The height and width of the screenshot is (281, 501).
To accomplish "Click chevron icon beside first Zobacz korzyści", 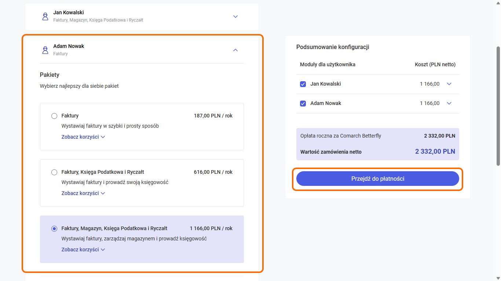I will click(x=103, y=137).
